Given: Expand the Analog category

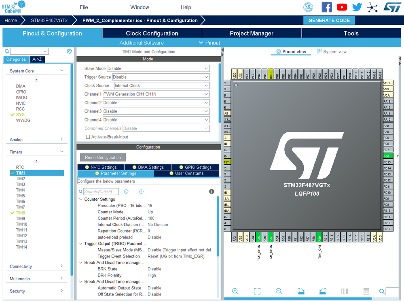Looking at the screenshot, I should [x=61, y=139].
